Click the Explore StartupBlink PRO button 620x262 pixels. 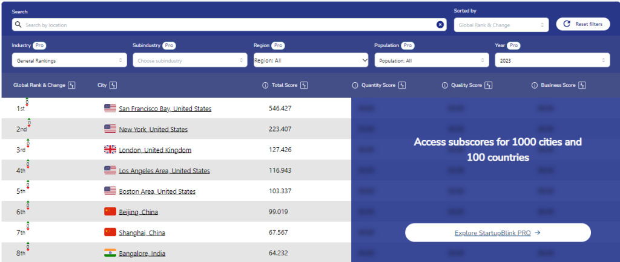click(497, 232)
